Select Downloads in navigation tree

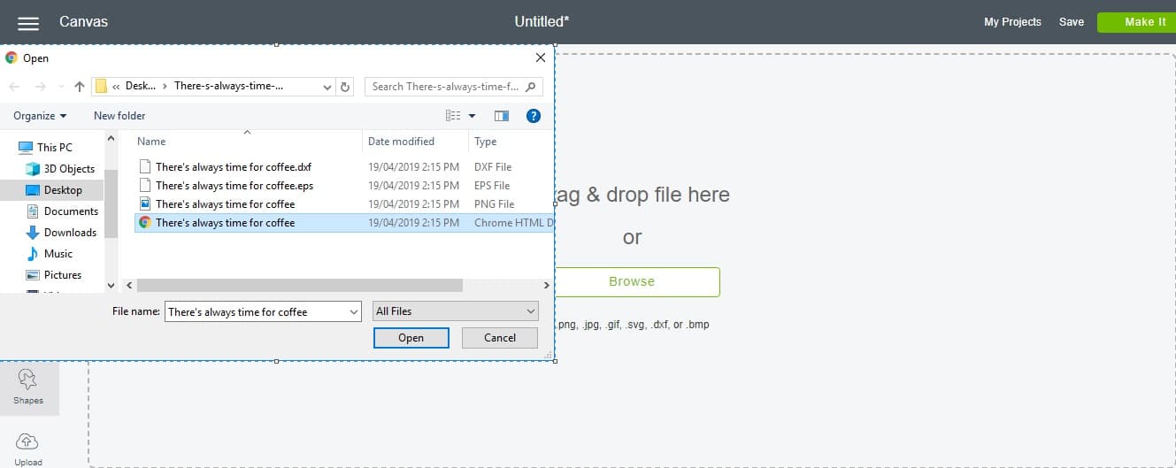61,233
